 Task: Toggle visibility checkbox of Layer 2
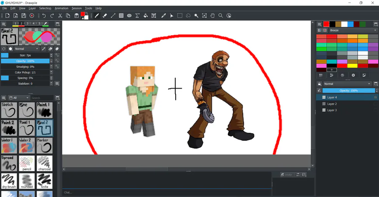(x=375, y=104)
